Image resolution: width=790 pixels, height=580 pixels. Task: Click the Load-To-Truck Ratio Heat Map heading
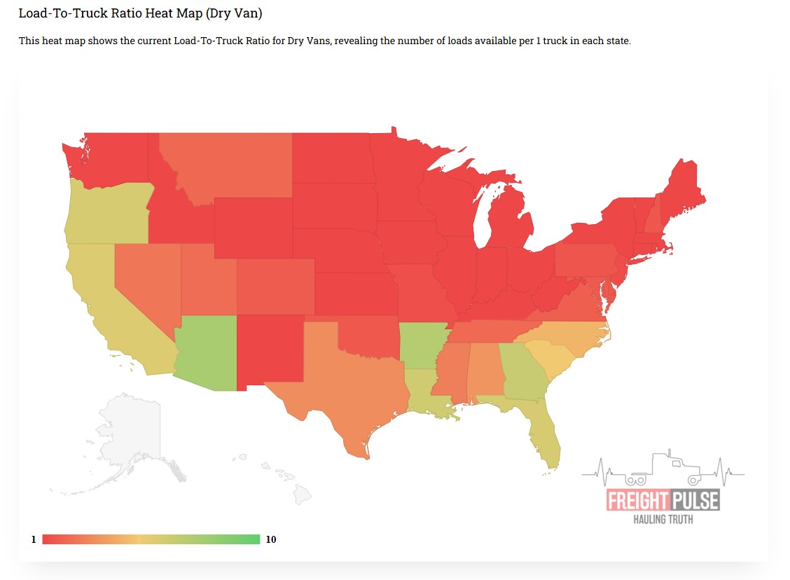pyautogui.click(x=140, y=13)
